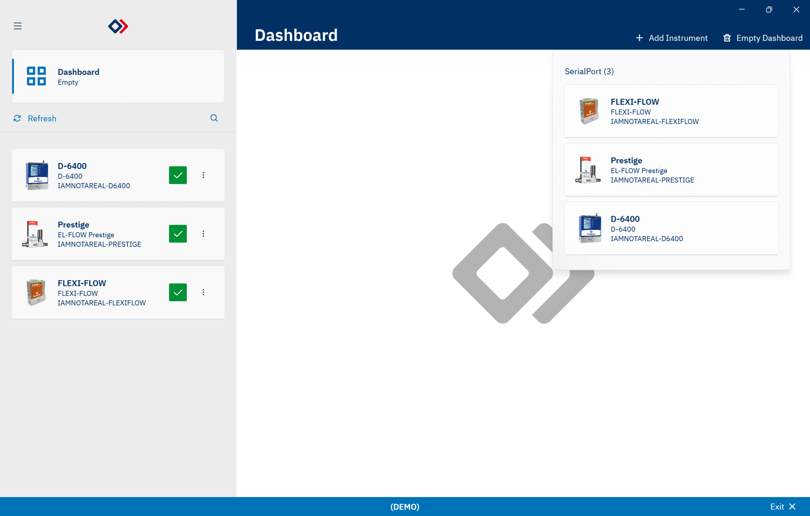810x516 pixels.
Task: Open the Prestige three-dot options menu
Action: (203, 234)
